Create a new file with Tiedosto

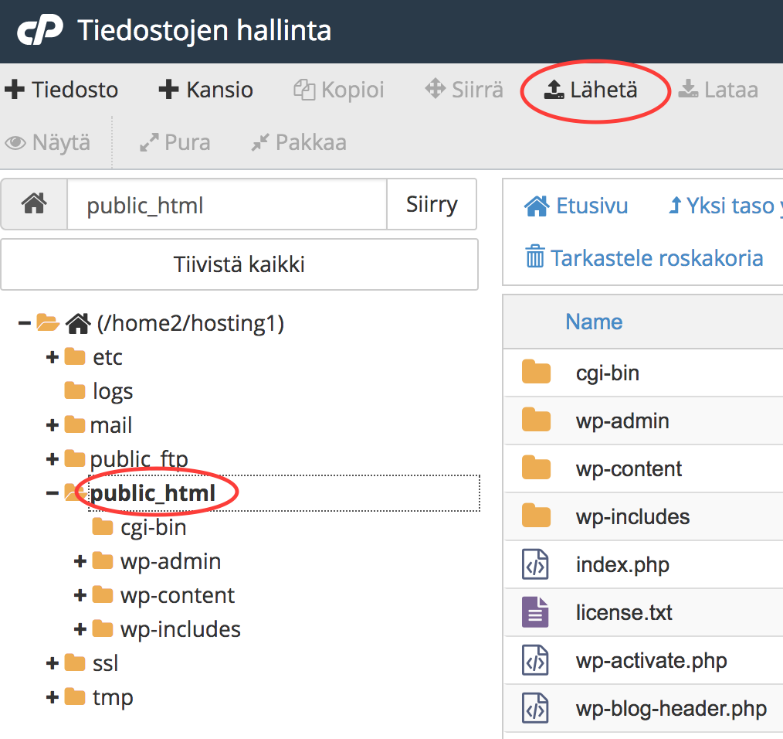point(62,90)
